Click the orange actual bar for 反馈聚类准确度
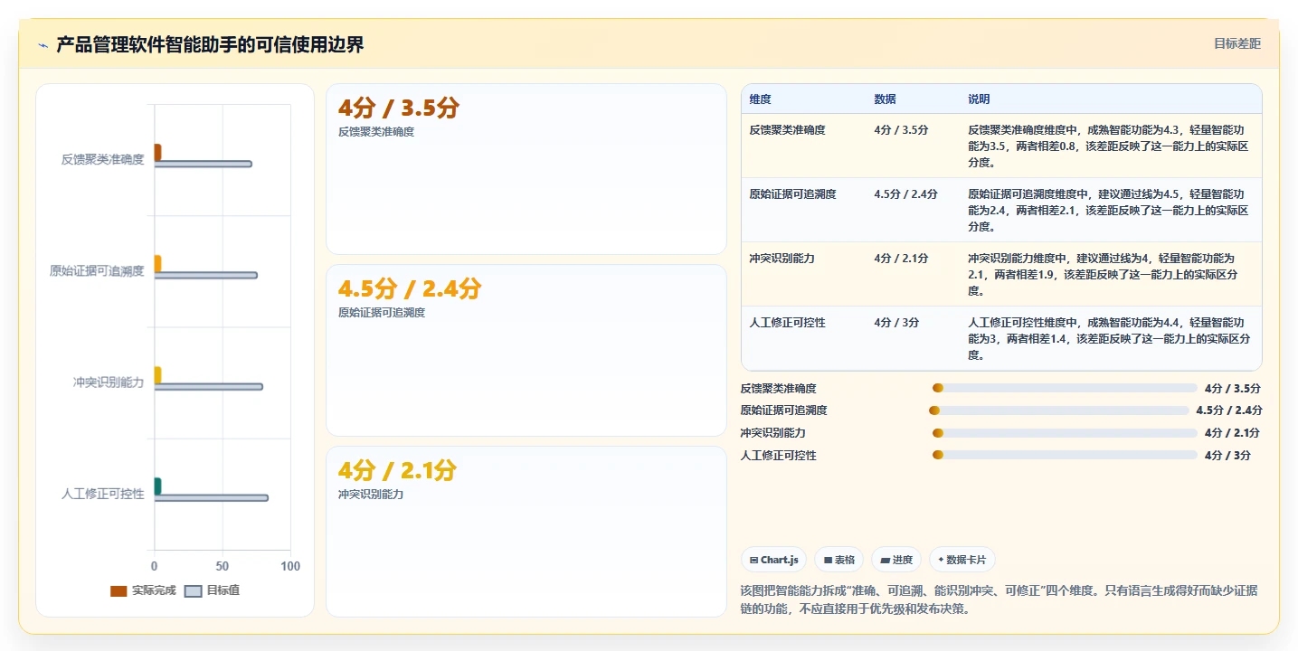Viewport: 1298px width, 651px height. tap(157, 153)
